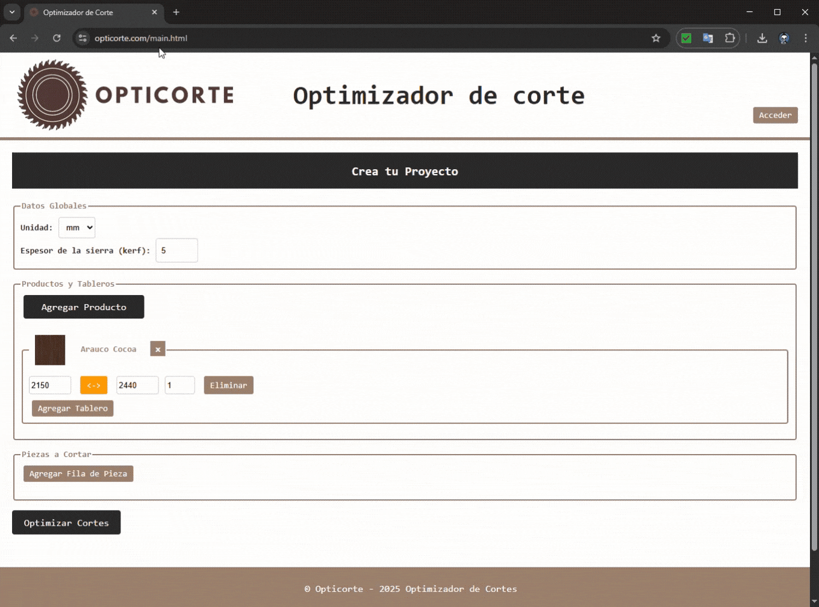The image size is (819, 607).
Task: Click the Optimizar Cortes button
Action: tap(66, 522)
